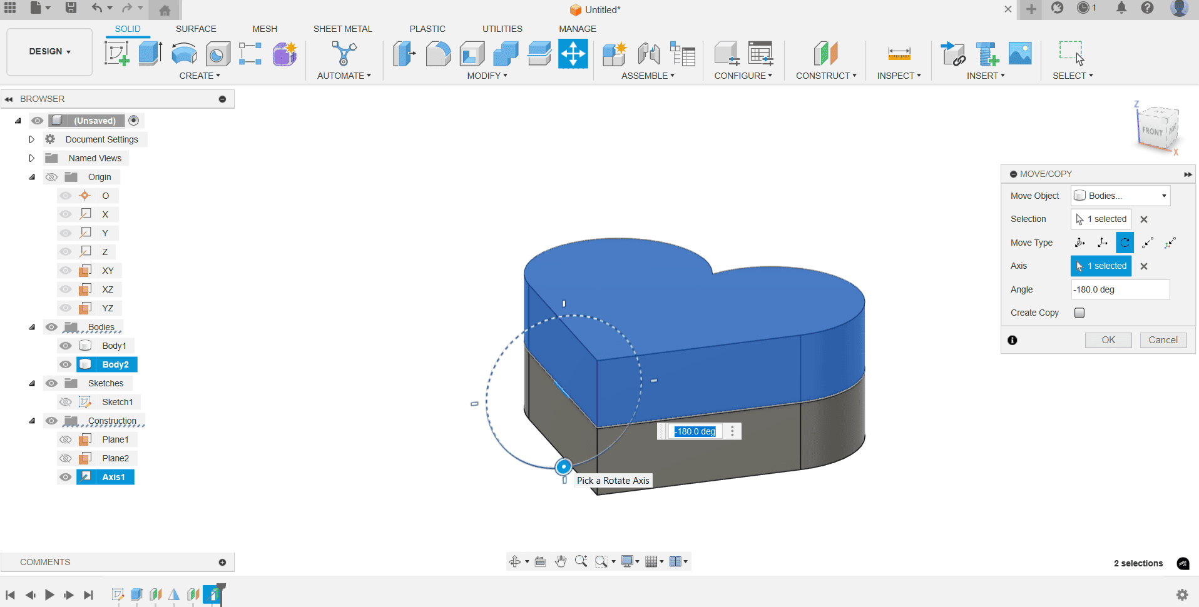Collapse the Construction folder
Image resolution: width=1199 pixels, height=607 pixels.
click(x=32, y=421)
